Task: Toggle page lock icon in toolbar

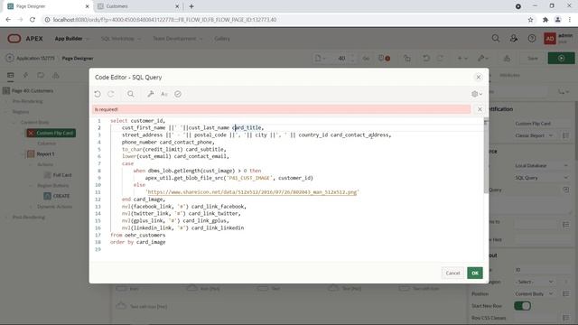Action: click(407, 58)
